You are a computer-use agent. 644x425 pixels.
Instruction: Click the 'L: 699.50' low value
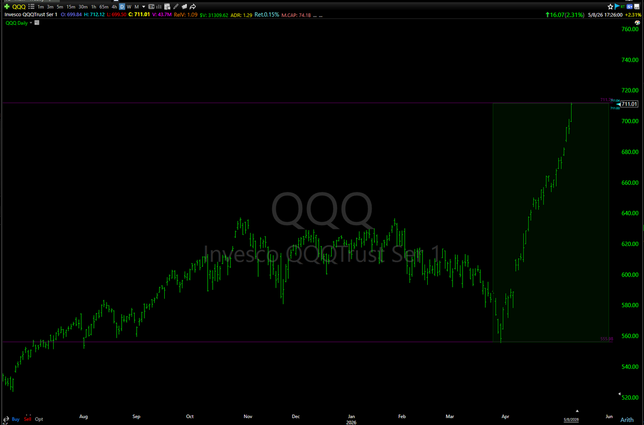click(x=116, y=15)
